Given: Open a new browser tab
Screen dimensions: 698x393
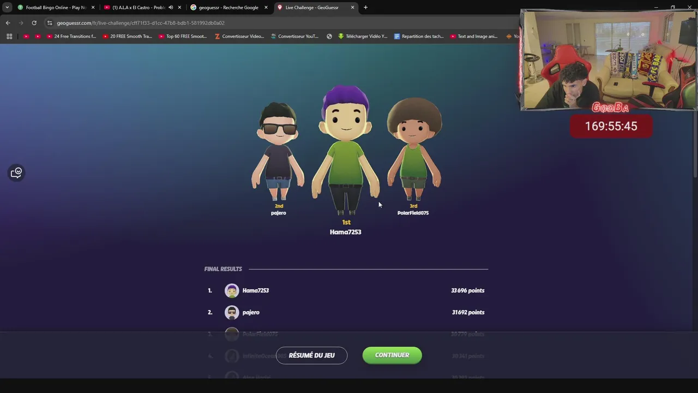Looking at the screenshot, I should click(365, 8).
